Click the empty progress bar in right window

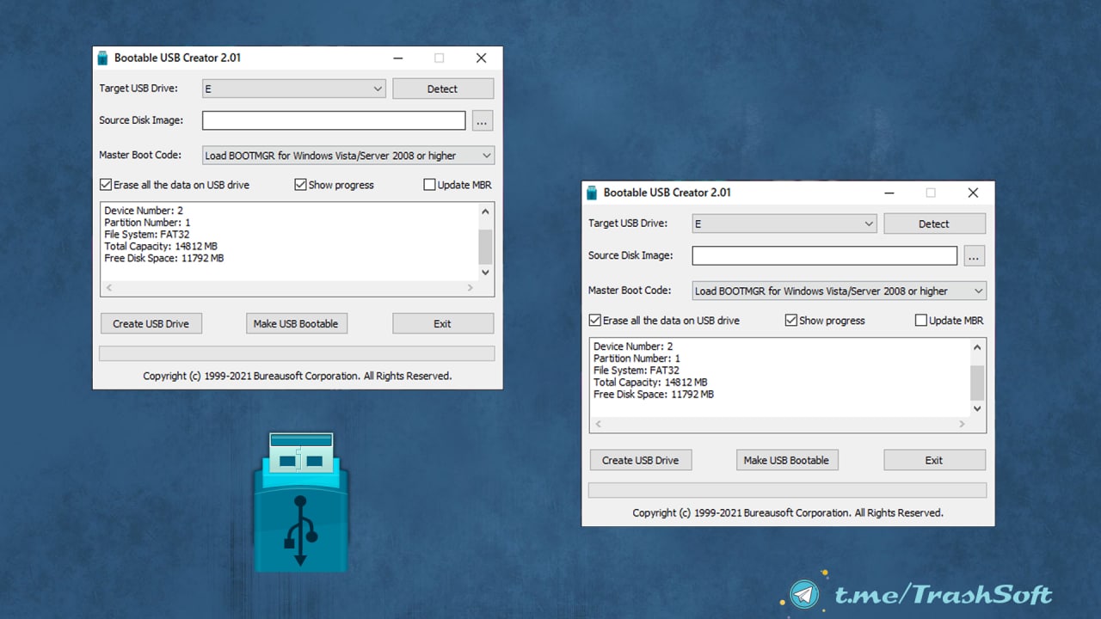(787, 490)
